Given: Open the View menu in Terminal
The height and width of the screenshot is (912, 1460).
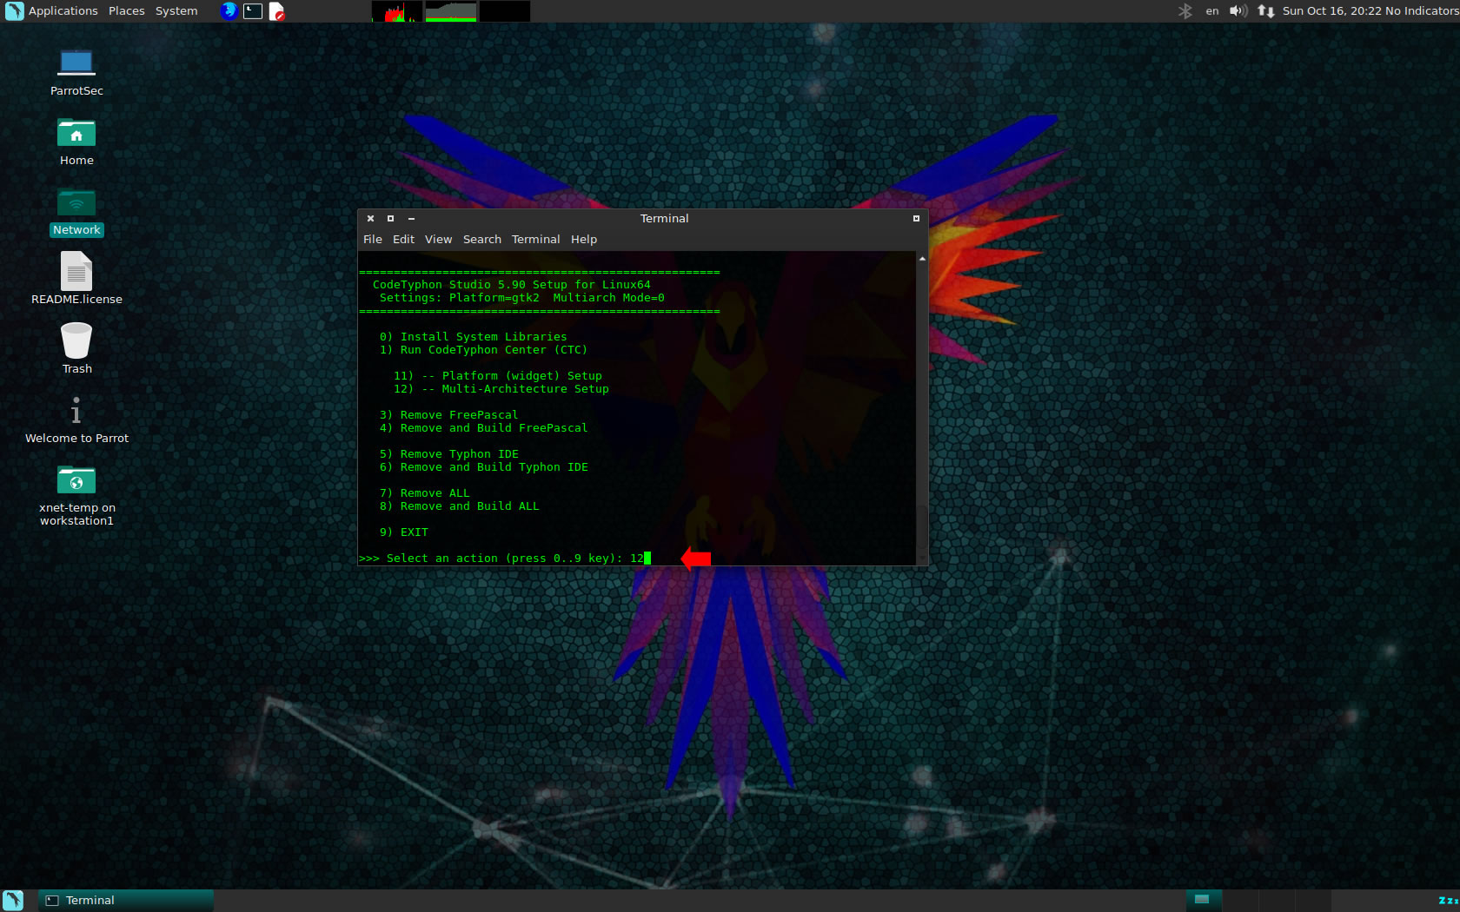Looking at the screenshot, I should 438,240.
